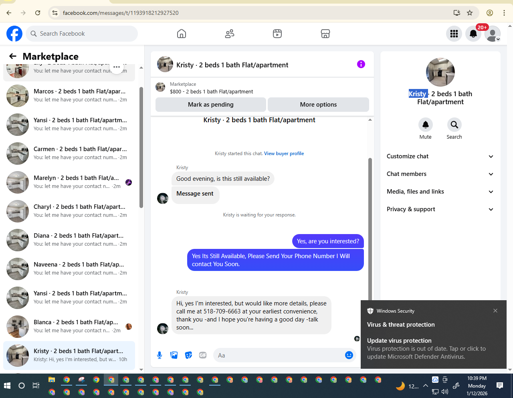The image size is (513, 398).
Task: Open the $800 listing link under Marketplace
Action: (x=212, y=91)
